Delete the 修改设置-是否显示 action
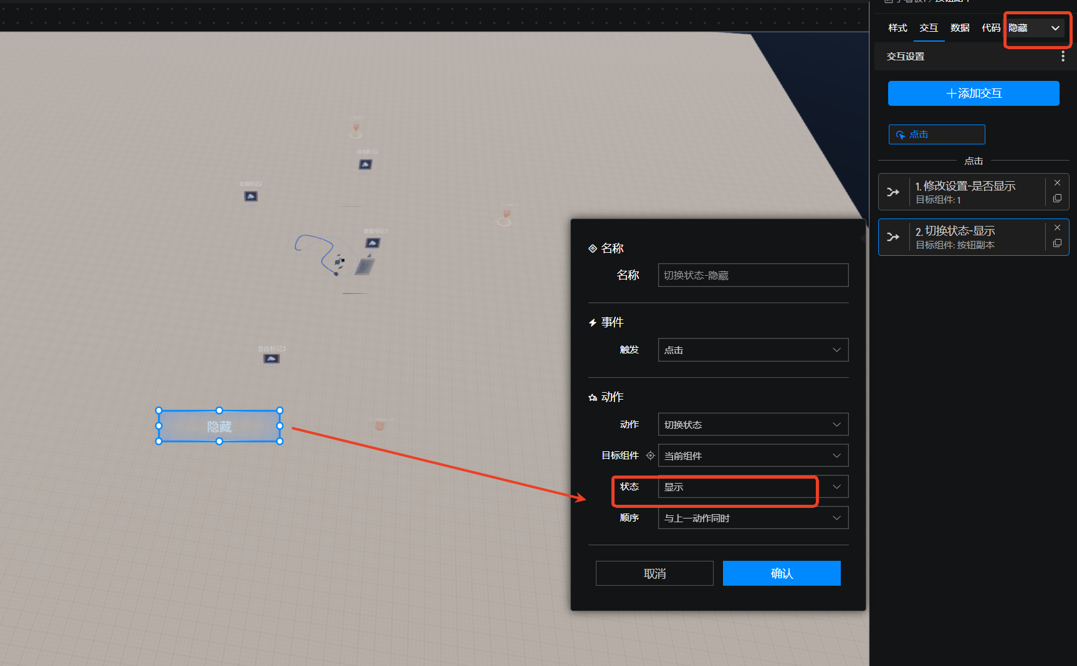Image resolution: width=1077 pixels, height=666 pixels. (x=1057, y=183)
